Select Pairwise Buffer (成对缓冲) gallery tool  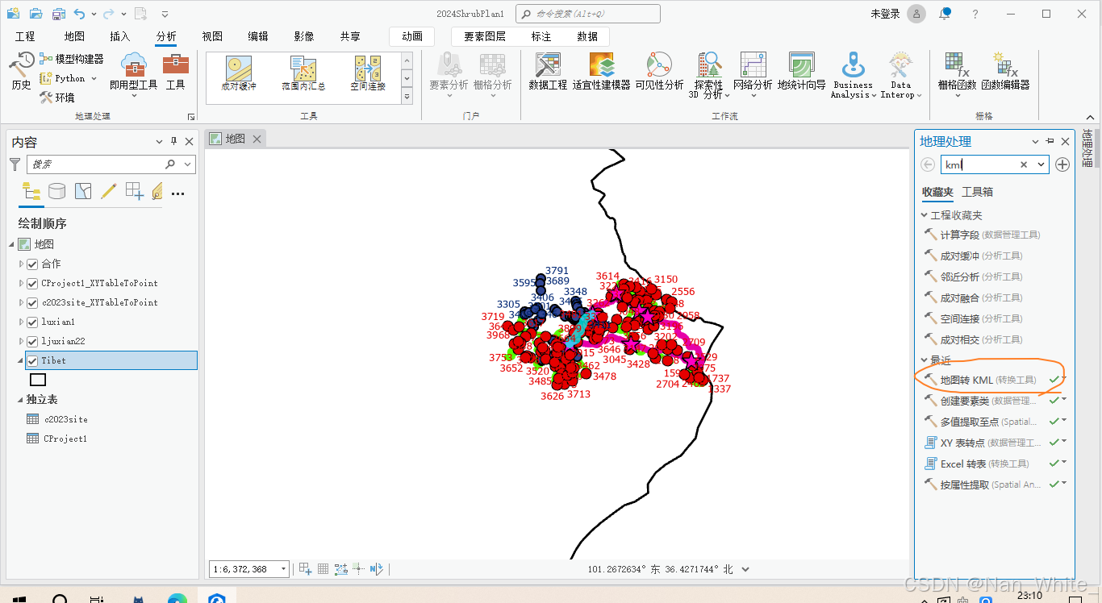238,74
